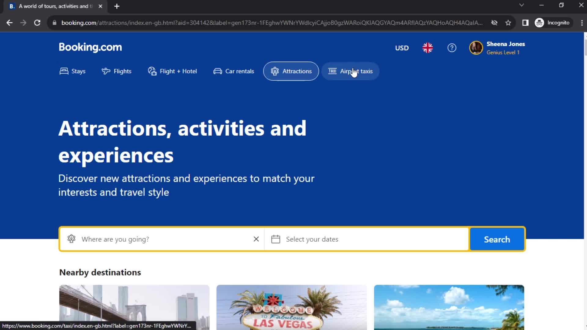Screen dimensions: 587x330
Task: Toggle the browser side panel
Action: 525,23
